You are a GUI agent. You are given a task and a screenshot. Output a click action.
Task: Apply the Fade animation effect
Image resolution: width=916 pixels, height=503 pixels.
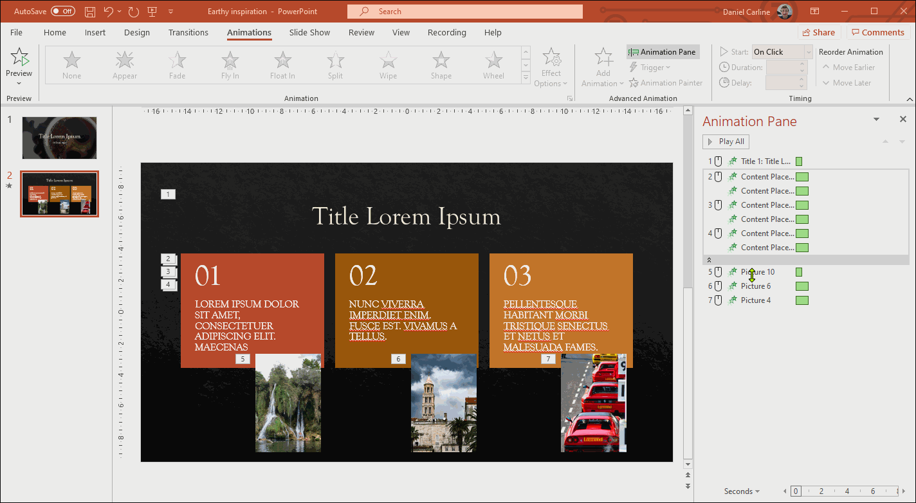click(x=177, y=64)
